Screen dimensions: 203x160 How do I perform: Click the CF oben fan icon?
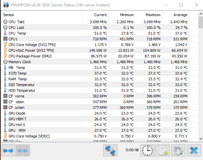(5, 102)
